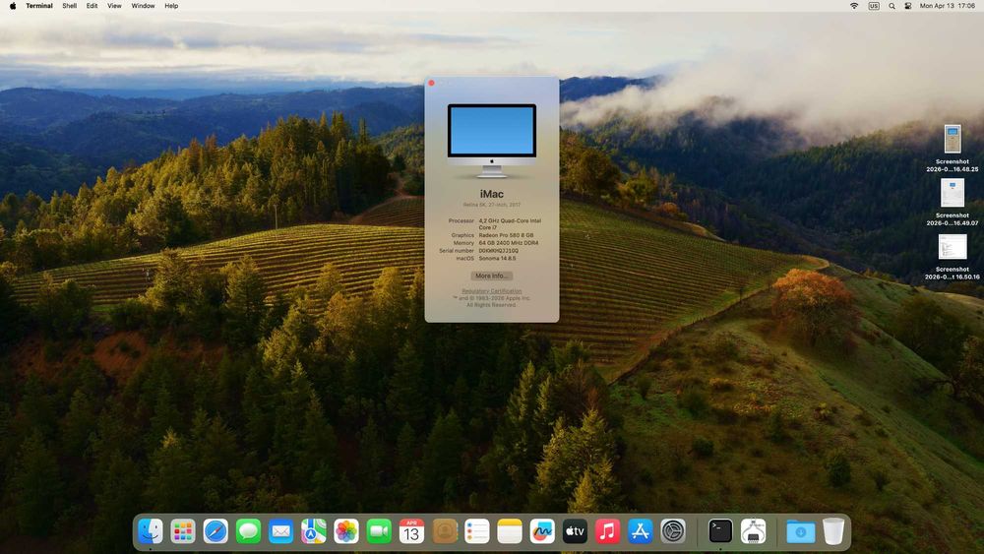The image size is (984, 554).
Task: Open Spotlight search in the menu bar
Action: point(892,6)
